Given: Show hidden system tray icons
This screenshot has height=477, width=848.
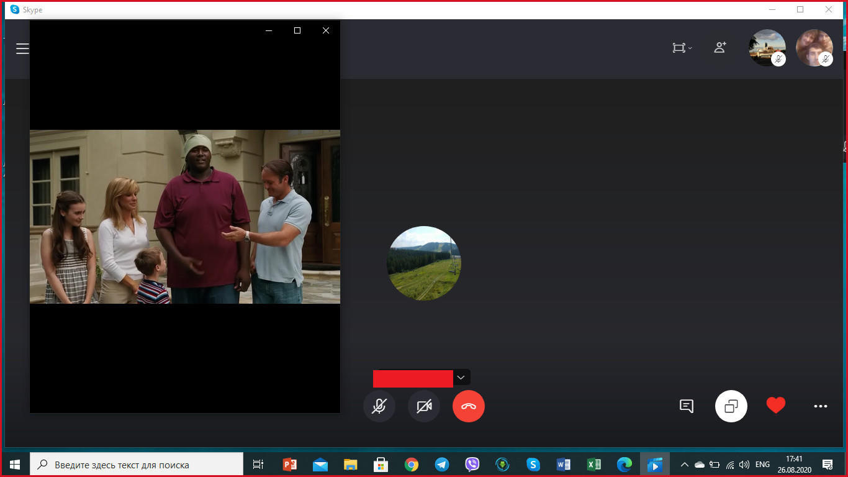Looking at the screenshot, I should 685,465.
